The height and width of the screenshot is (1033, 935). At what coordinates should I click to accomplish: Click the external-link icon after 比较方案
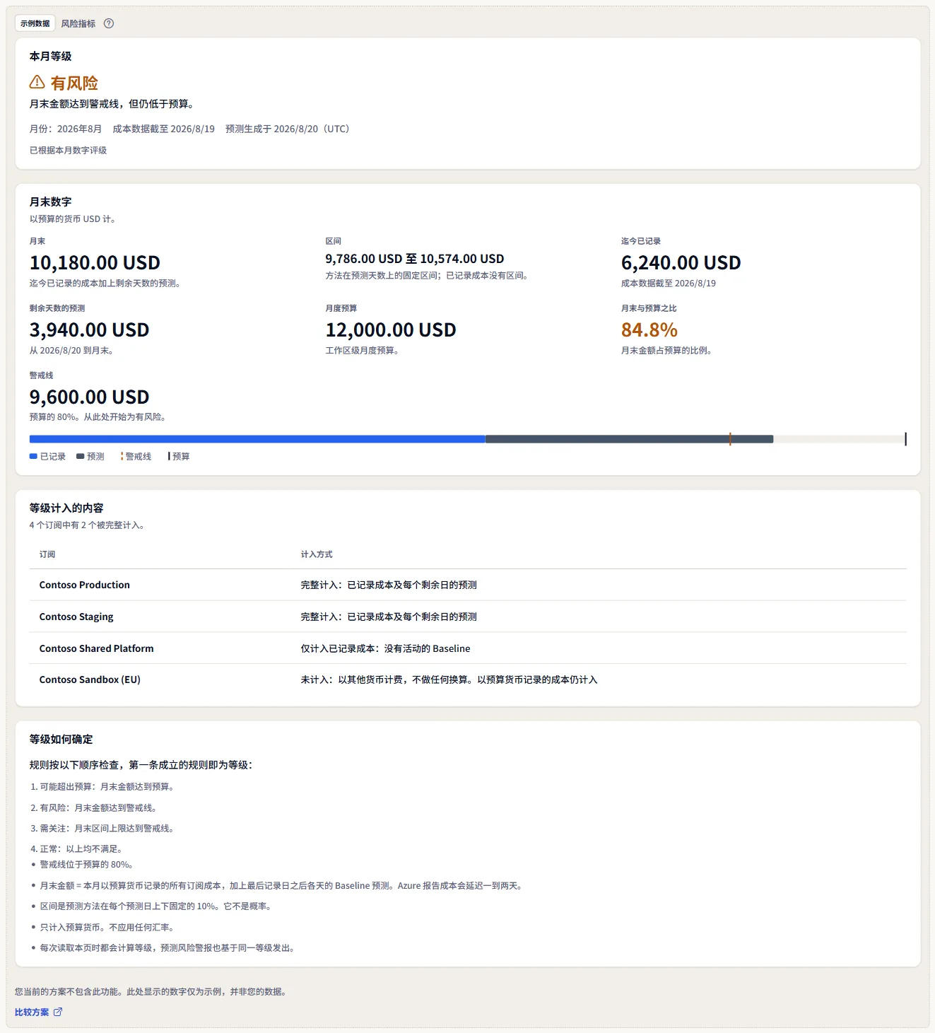point(58,1012)
